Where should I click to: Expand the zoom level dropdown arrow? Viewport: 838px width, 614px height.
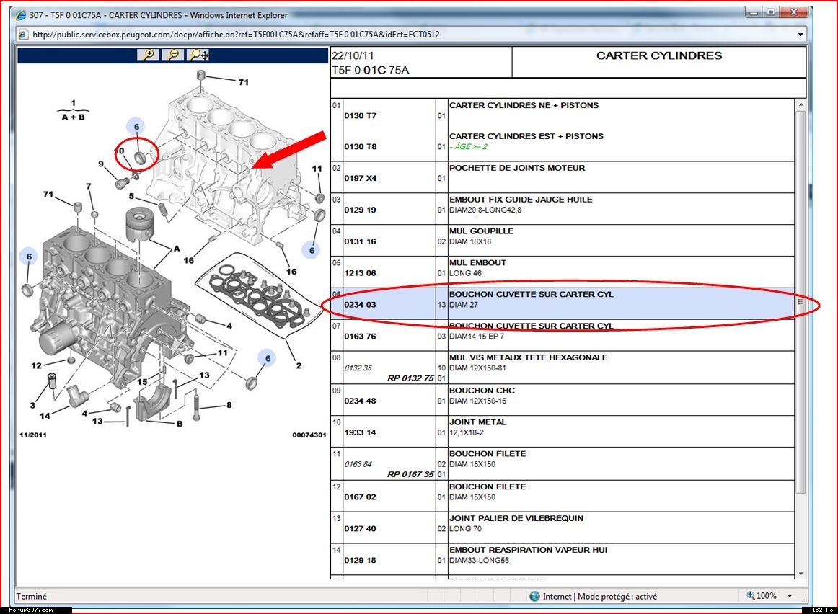point(790,596)
